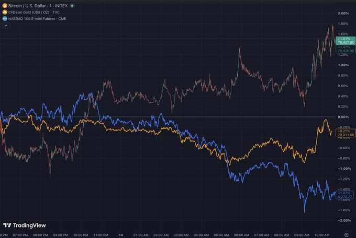356x238 pixels.
Task: Click the 0.80% price scale label
Action: (x=343, y=76)
